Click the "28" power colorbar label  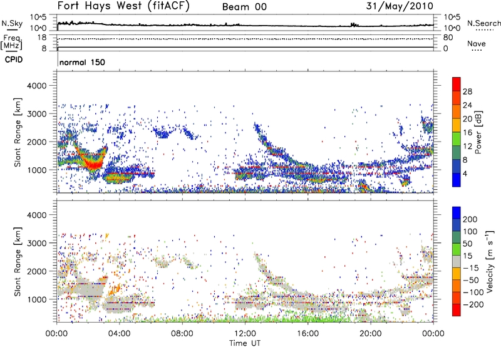(467, 91)
